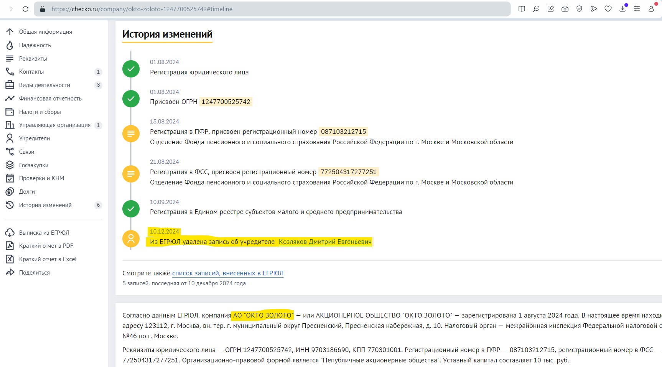Click the yellow person marker dated 10.12.2024
Image resolution: width=662 pixels, height=367 pixels.
tap(131, 239)
